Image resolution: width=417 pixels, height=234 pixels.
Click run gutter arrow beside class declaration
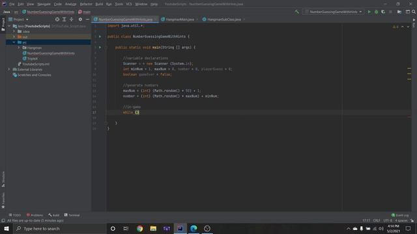pos(100,36)
